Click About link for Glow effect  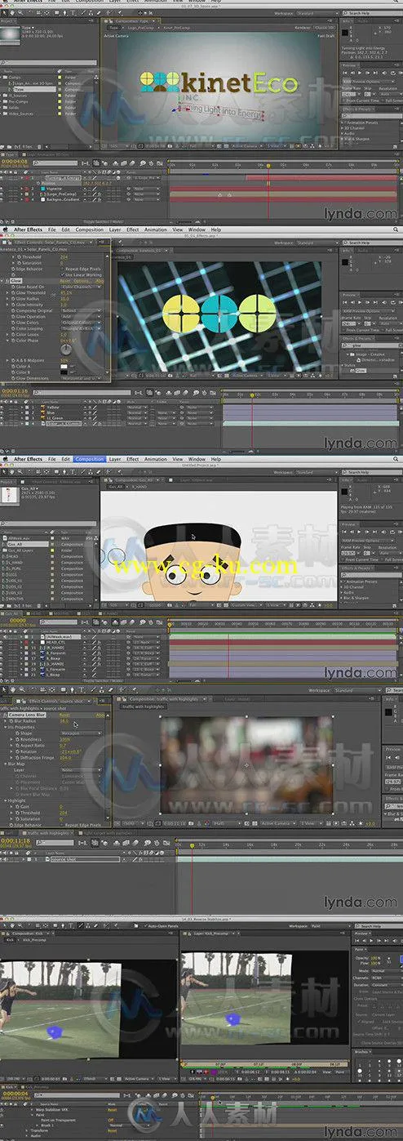tap(99, 280)
